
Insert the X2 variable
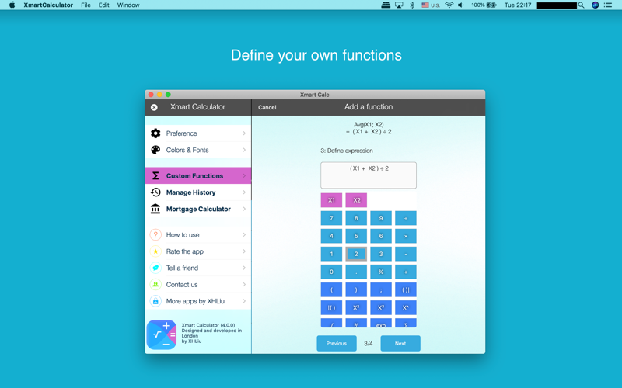pyautogui.click(x=356, y=200)
